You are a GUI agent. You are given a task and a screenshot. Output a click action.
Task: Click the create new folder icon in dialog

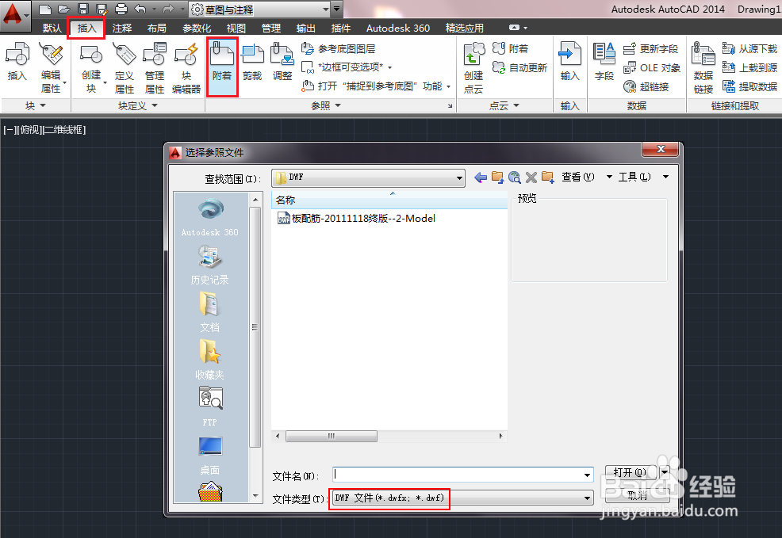click(x=548, y=177)
